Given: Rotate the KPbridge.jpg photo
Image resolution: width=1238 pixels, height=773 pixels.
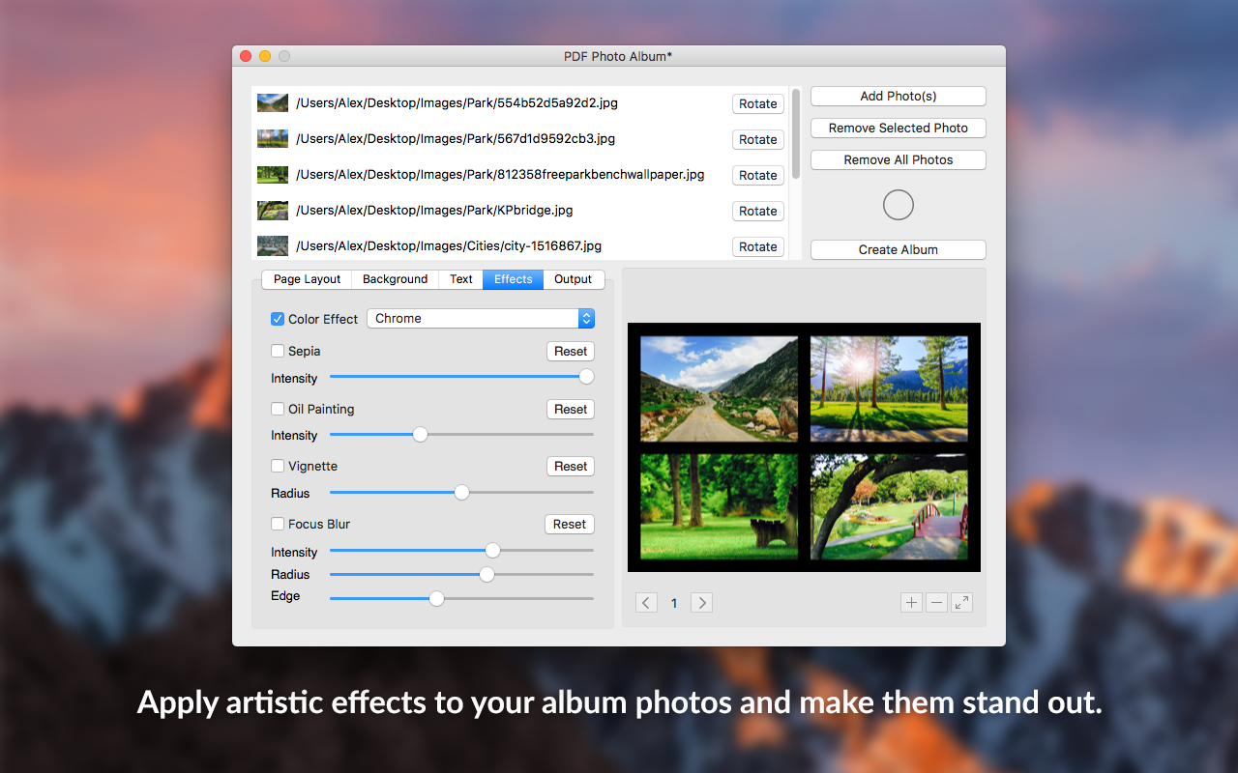Looking at the screenshot, I should coord(758,211).
